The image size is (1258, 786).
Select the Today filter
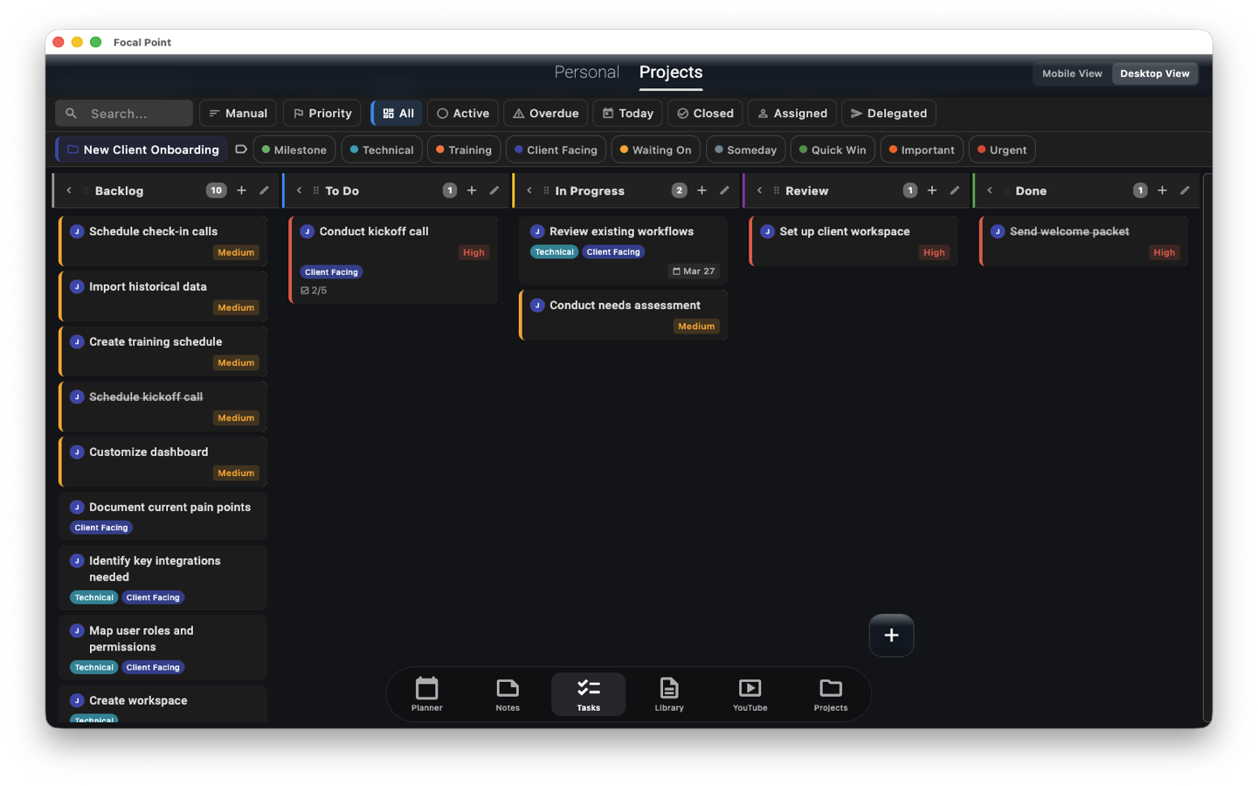[x=627, y=113]
